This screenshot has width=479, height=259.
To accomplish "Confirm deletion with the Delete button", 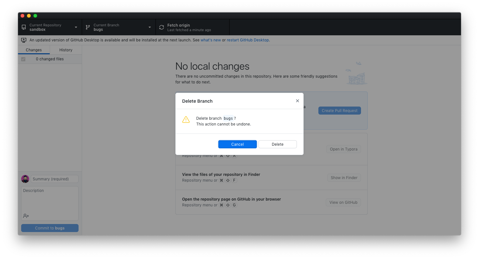I will click(277, 144).
